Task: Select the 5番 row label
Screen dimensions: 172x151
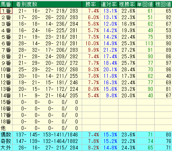Action: point(6,37)
